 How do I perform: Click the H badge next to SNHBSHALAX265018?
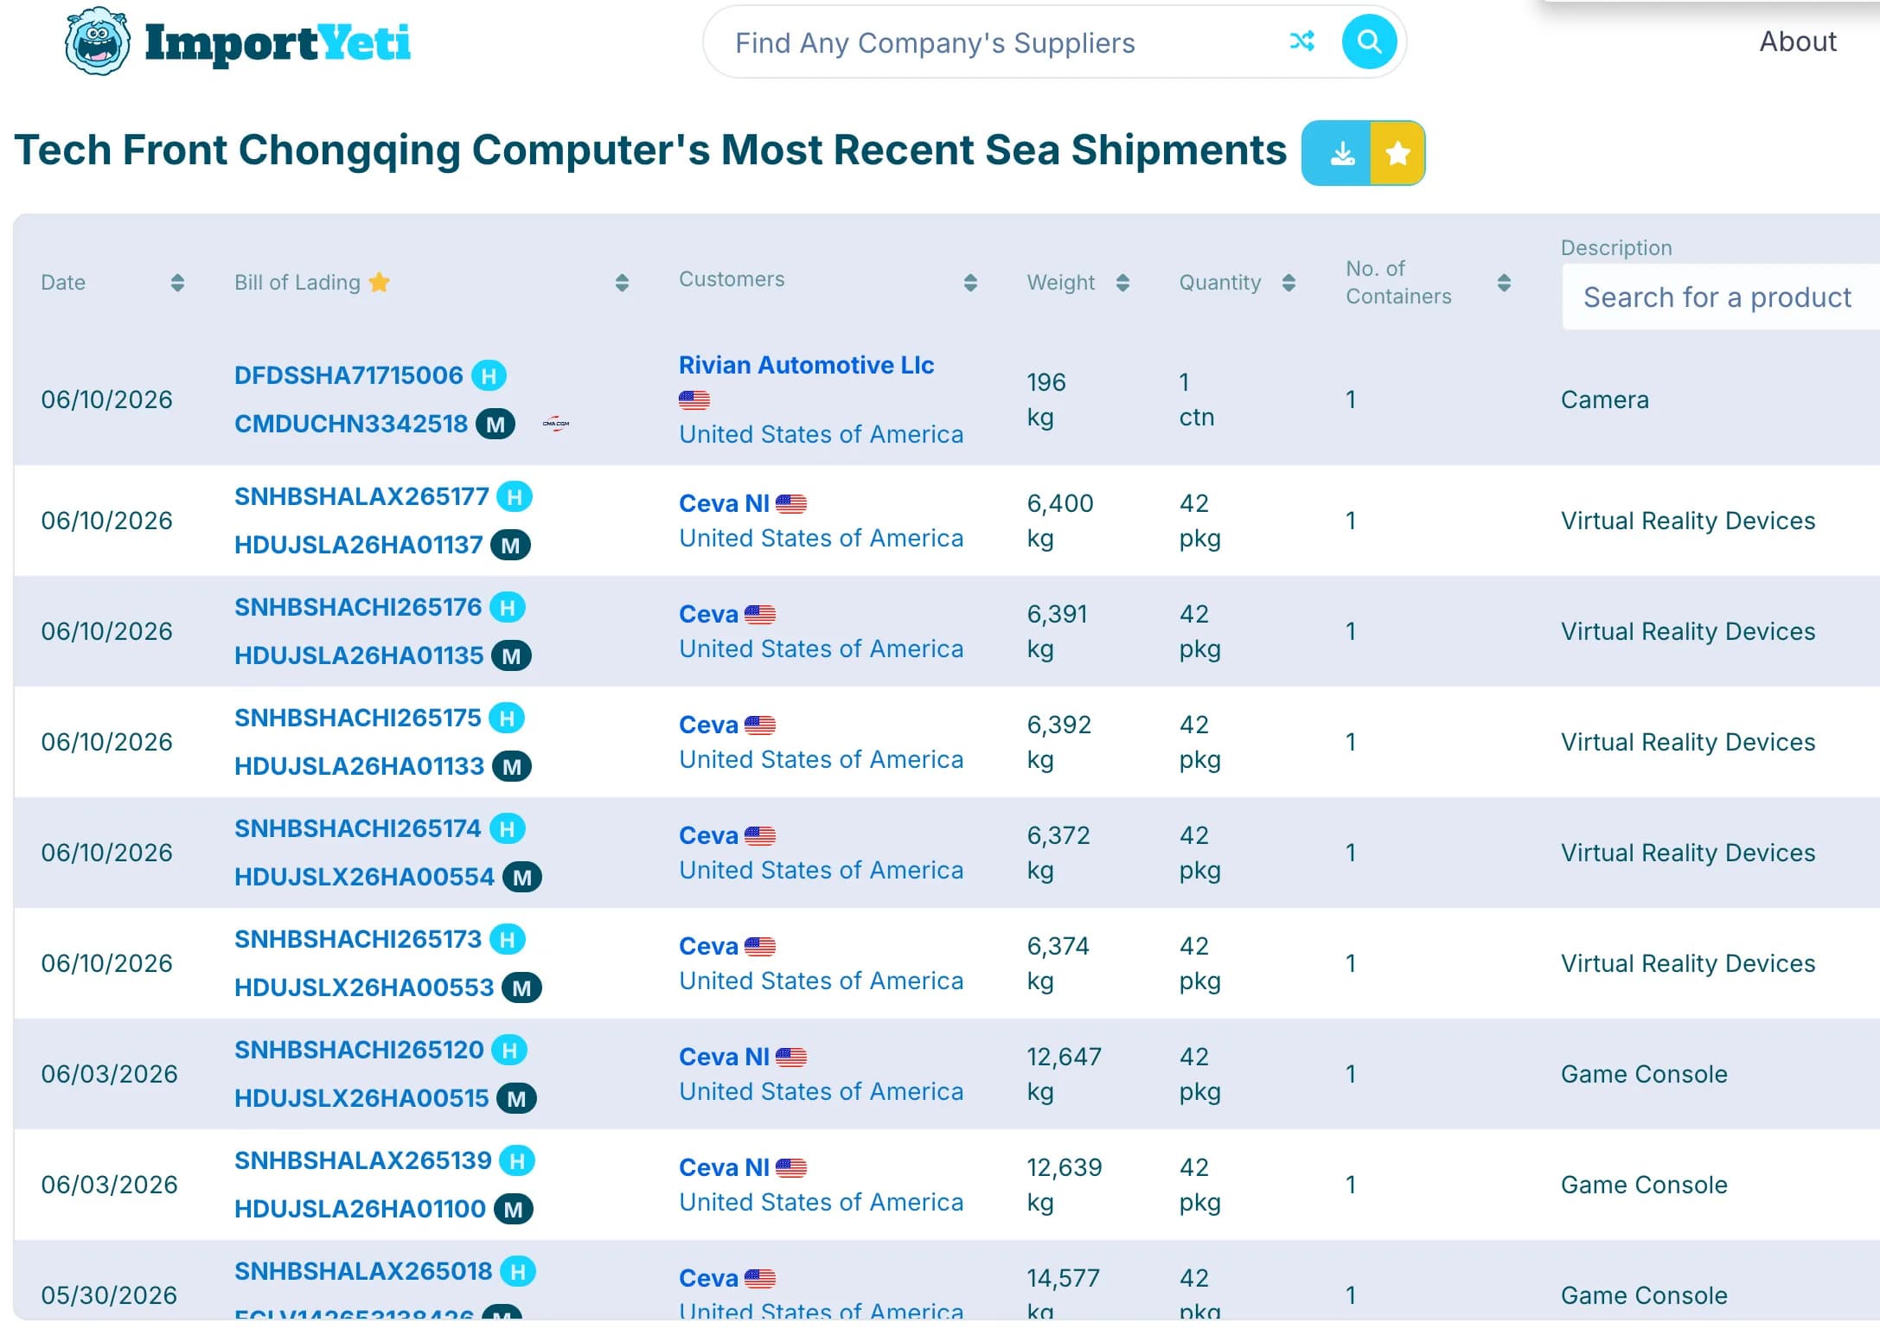click(518, 1271)
